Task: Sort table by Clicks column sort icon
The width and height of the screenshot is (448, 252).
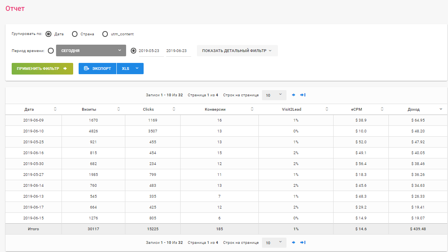Action: 174,109
